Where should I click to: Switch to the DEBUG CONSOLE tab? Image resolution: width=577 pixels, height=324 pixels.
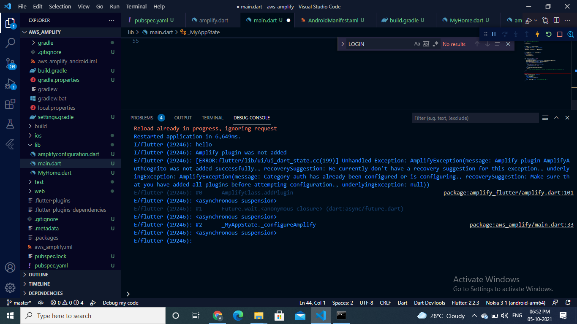251,118
